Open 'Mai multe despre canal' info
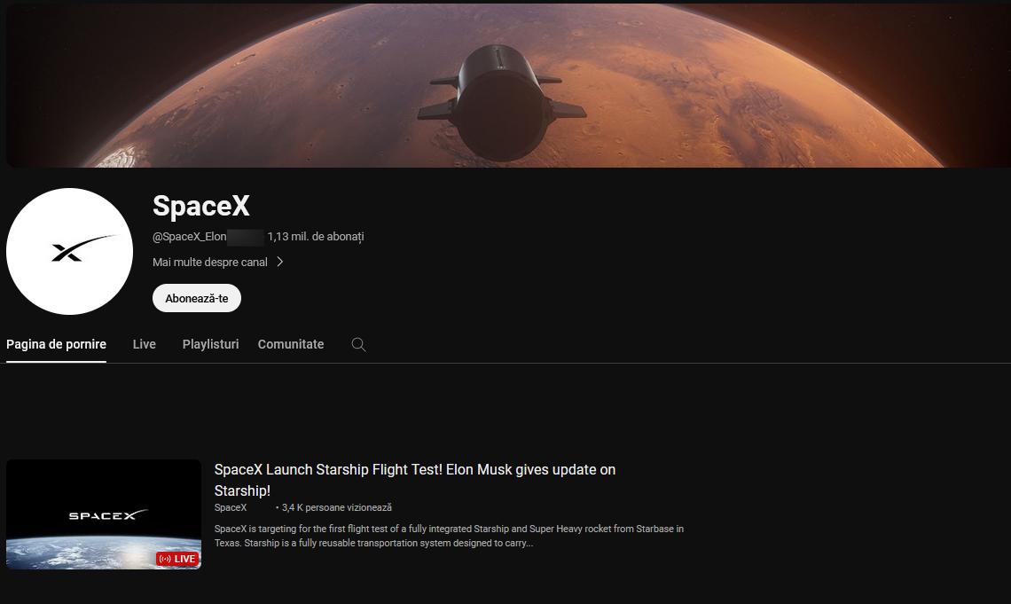1011x604 pixels. 210,263
